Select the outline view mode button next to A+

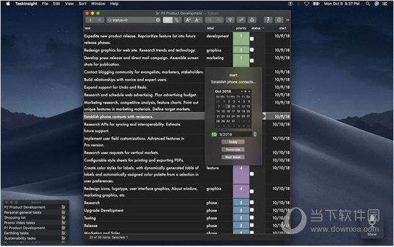pos(177,20)
